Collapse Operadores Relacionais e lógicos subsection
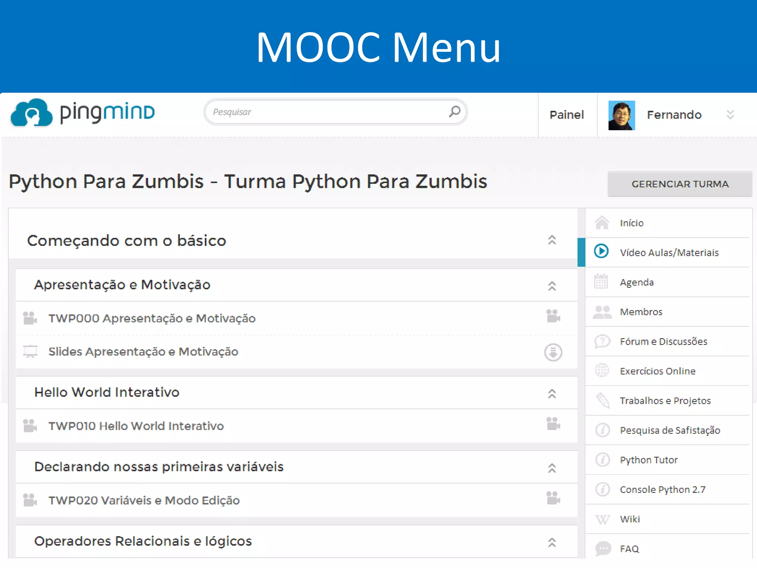This screenshot has width=757, height=568. click(551, 542)
